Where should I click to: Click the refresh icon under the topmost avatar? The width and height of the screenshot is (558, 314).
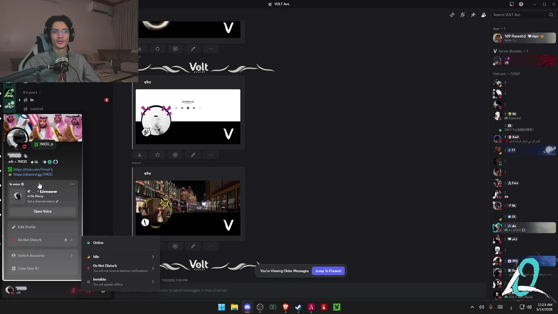[157, 49]
